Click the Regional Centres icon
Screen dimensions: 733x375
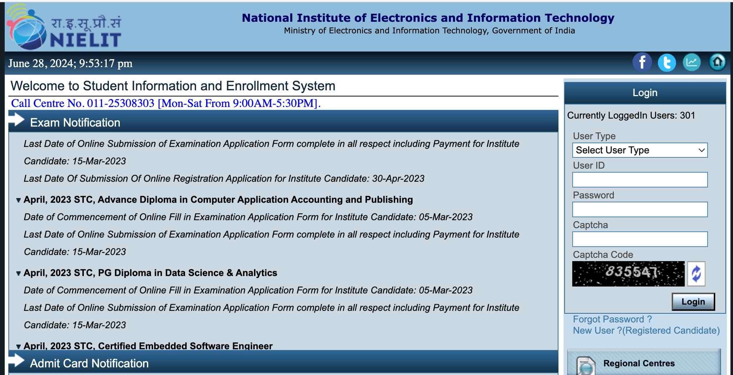pyautogui.click(x=586, y=366)
